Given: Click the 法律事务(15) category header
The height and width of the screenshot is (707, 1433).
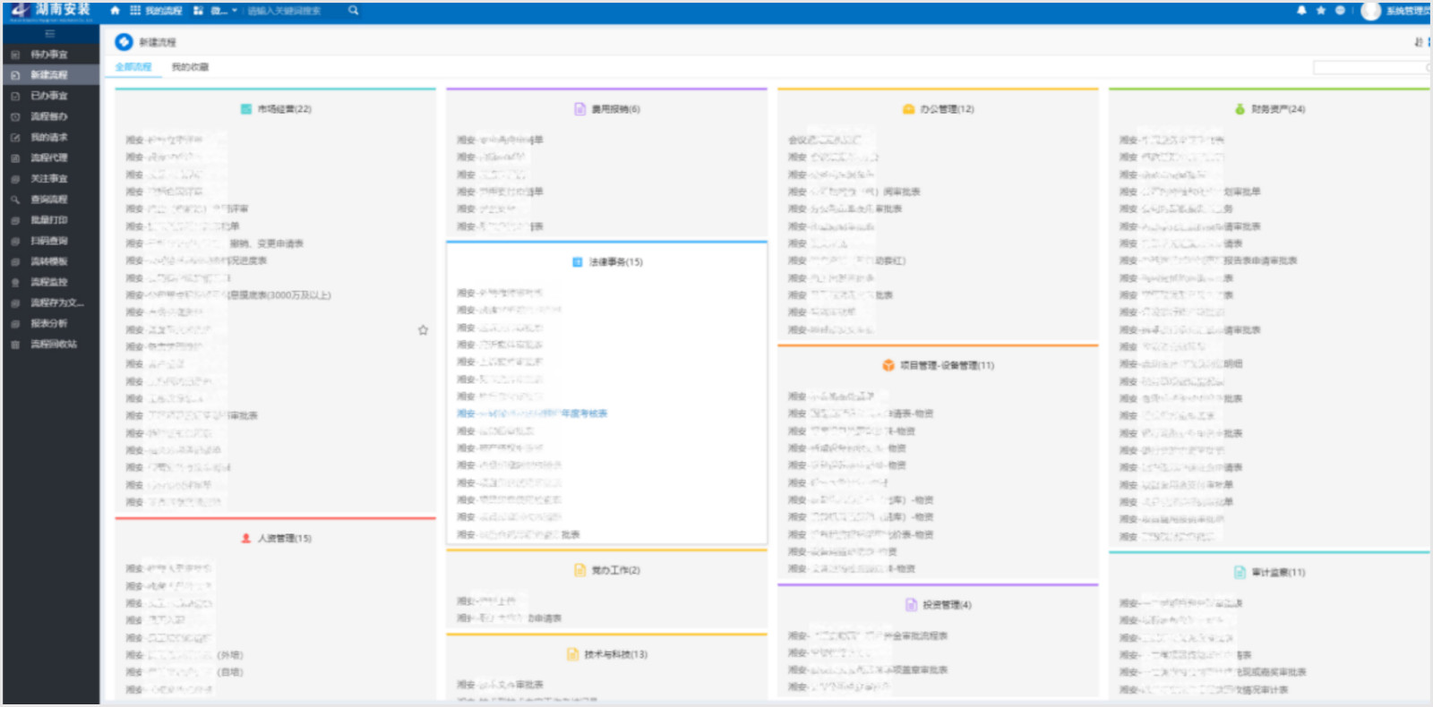Looking at the screenshot, I should pyautogui.click(x=607, y=262).
